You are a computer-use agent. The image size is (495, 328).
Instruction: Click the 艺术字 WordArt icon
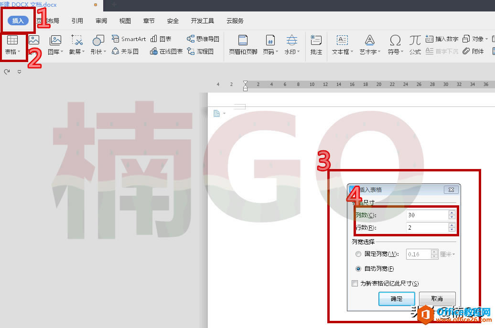(370, 41)
